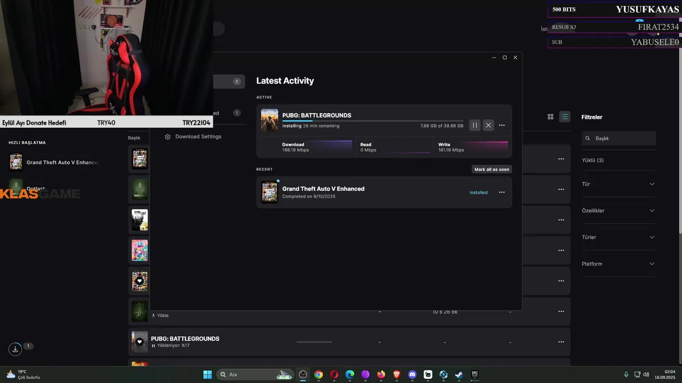Toggle favorite heart on GTA trilogy thumbnail
682x383 pixels.
pos(140,281)
